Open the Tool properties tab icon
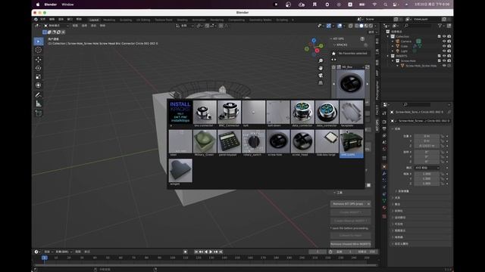The image size is (485, 272). [384, 114]
